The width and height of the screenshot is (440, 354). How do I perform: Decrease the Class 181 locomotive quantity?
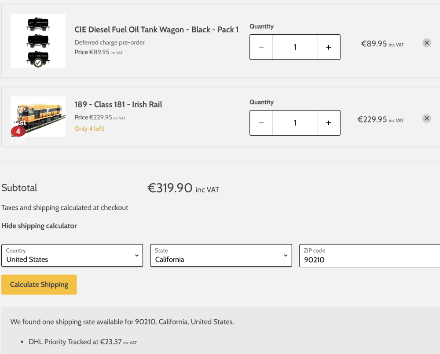(x=261, y=123)
